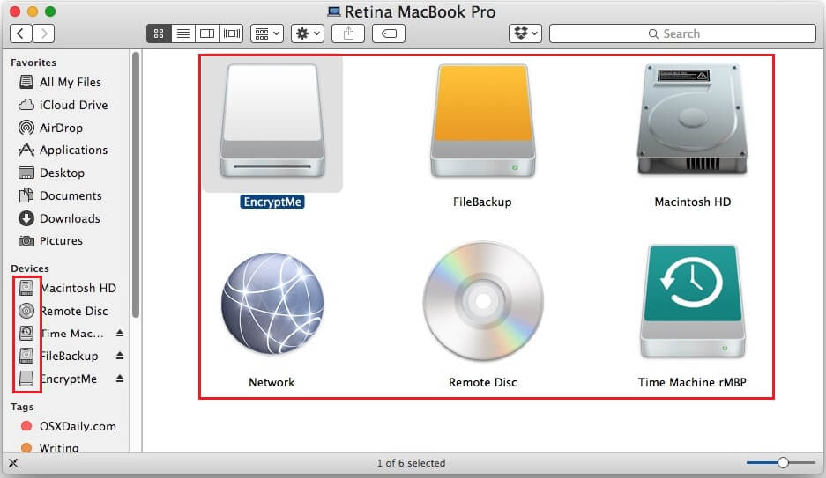Click the Time Machine rMBP name label

(x=692, y=382)
